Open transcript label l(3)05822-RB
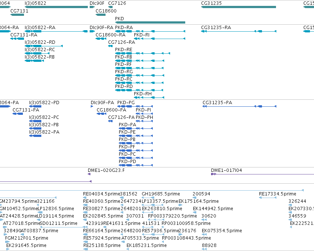 tap(39, 57)
